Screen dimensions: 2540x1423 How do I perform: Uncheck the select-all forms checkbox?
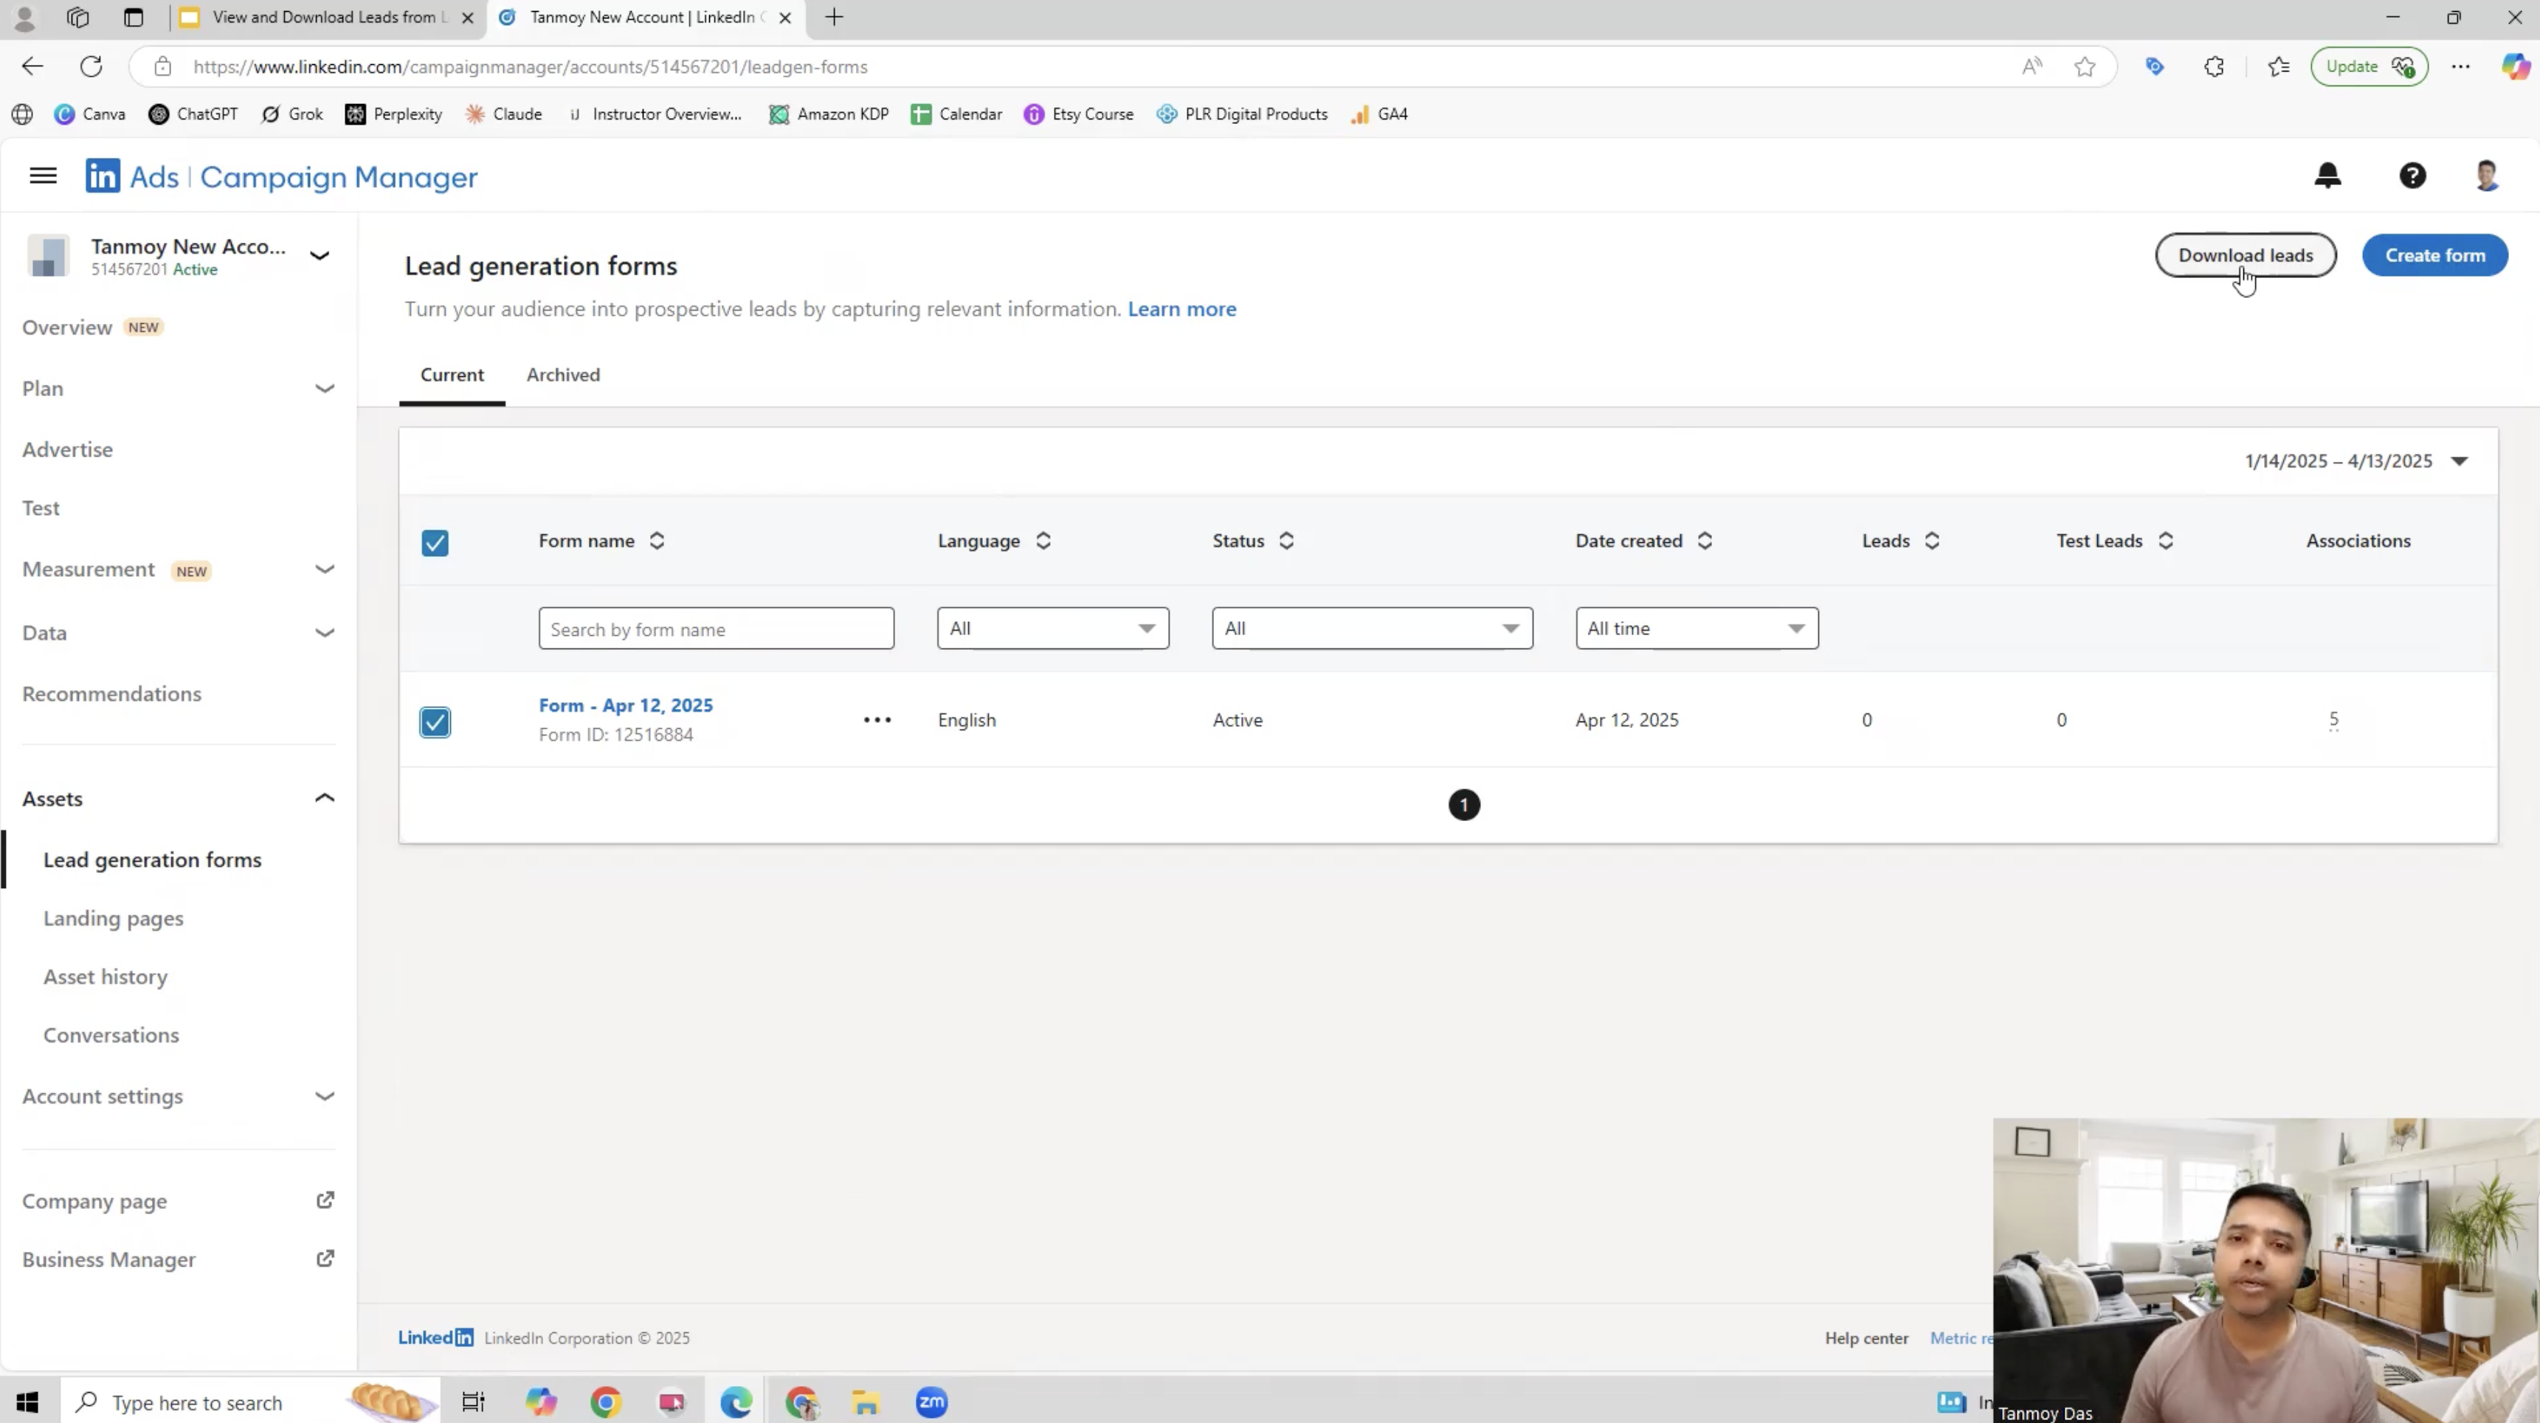(435, 543)
